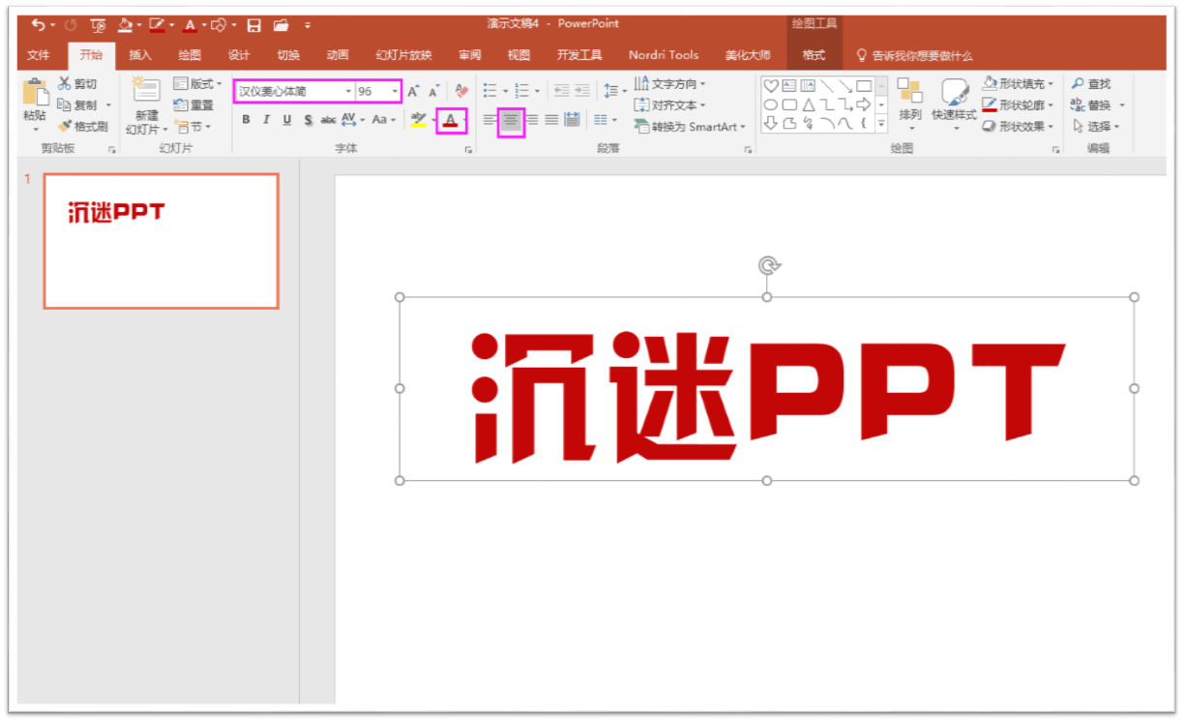
Task: Select slide 1 thumbnail in the panel
Action: (x=160, y=240)
